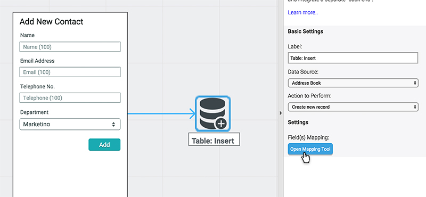Open the Department dropdown showing Marketing
Image resolution: width=426 pixels, height=197 pixels.
coord(70,124)
